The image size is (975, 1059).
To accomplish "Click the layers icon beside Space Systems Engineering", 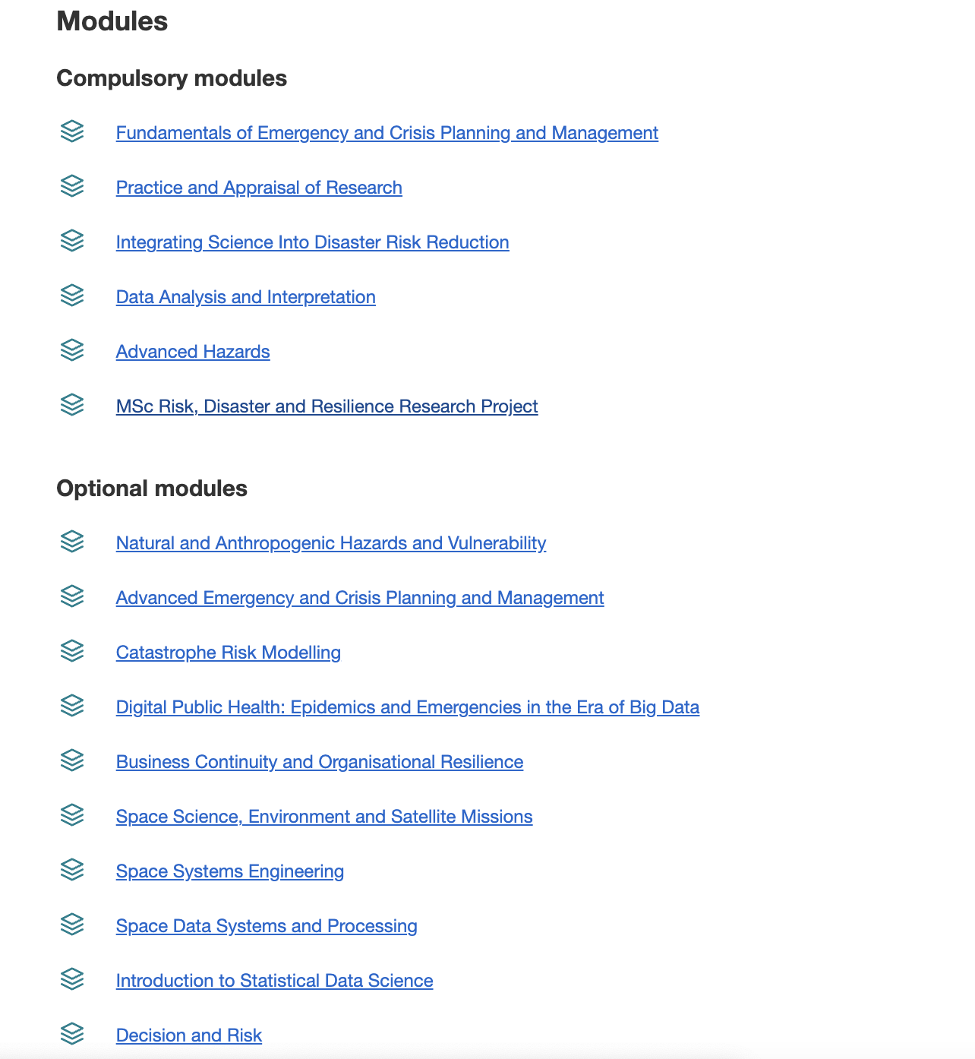I will click(72, 870).
